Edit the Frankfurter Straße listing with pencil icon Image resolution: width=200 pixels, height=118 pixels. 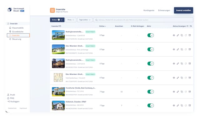click(178, 92)
